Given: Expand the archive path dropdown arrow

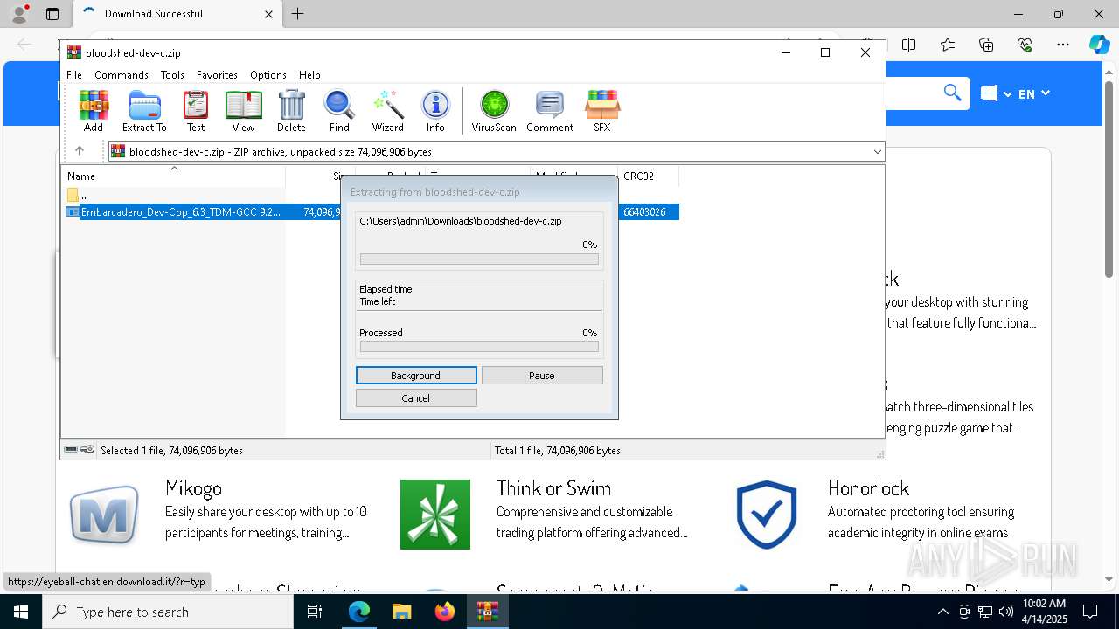Looking at the screenshot, I should coord(877,151).
